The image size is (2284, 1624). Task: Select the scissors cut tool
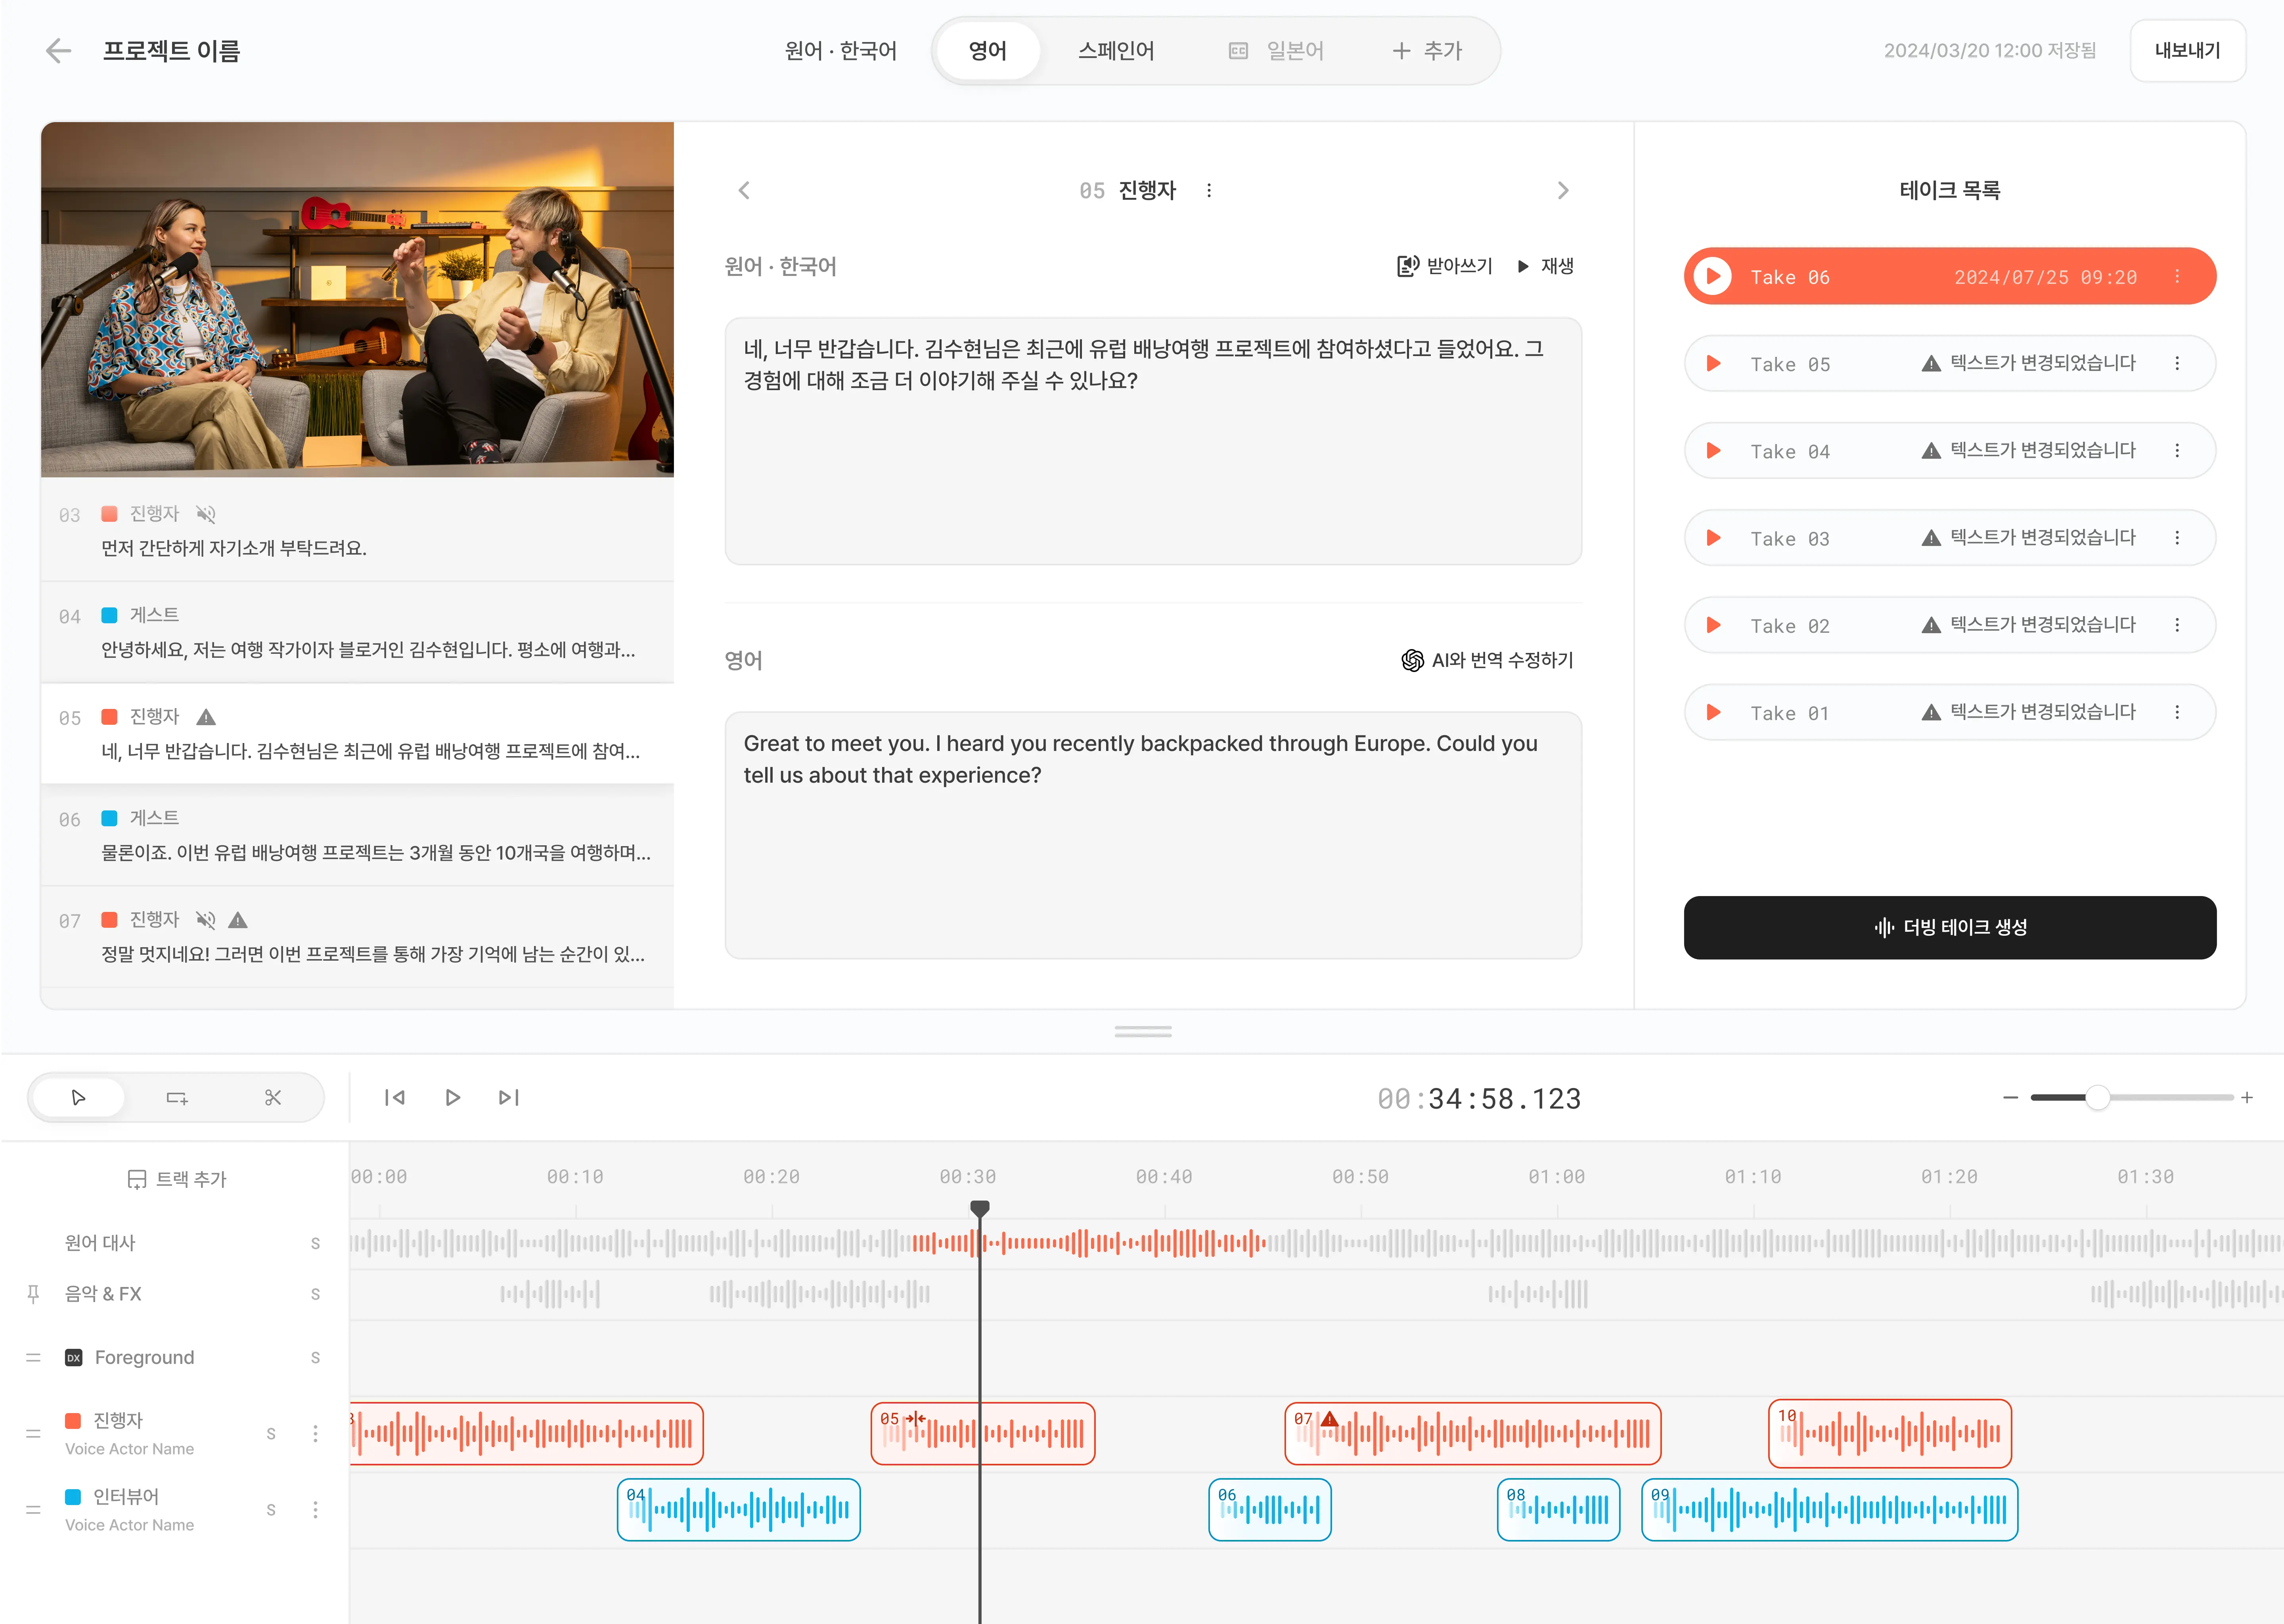pos(273,1098)
